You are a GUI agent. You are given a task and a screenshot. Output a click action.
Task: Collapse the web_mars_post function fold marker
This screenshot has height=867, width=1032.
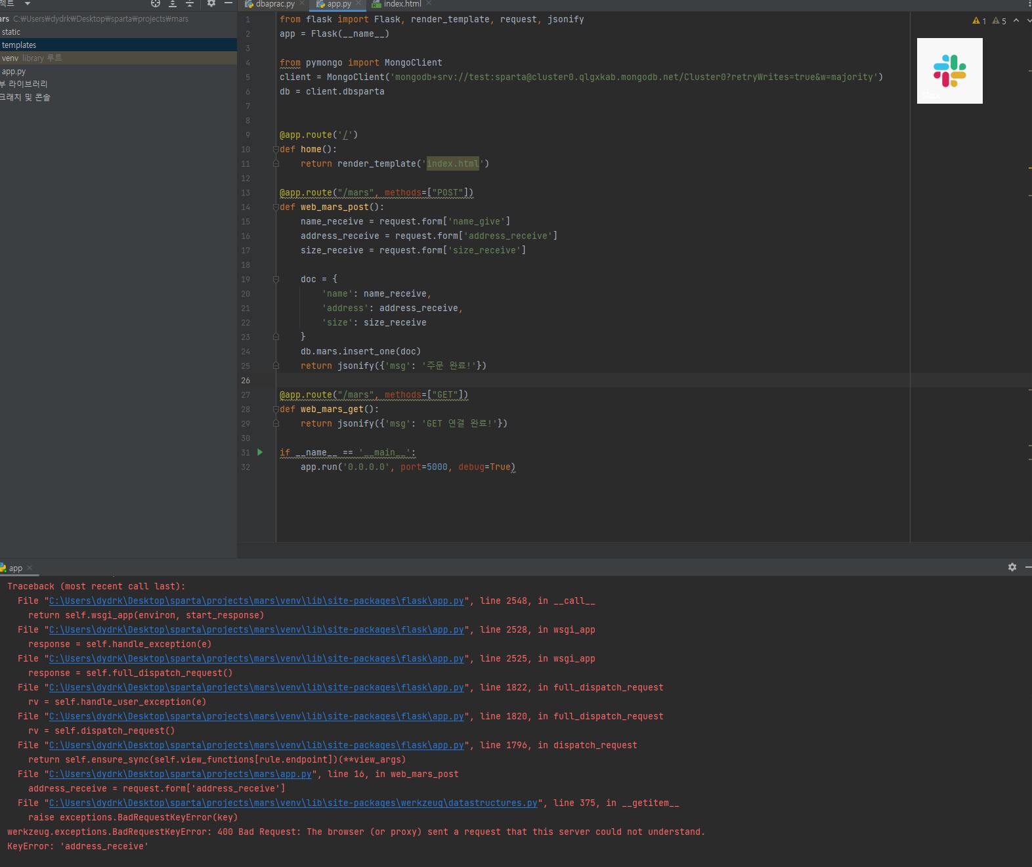[x=276, y=207]
